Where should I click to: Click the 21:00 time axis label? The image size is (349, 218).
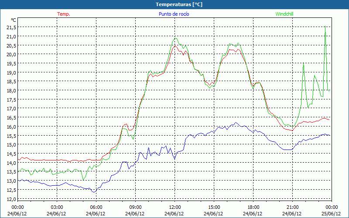(x=292, y=208)
